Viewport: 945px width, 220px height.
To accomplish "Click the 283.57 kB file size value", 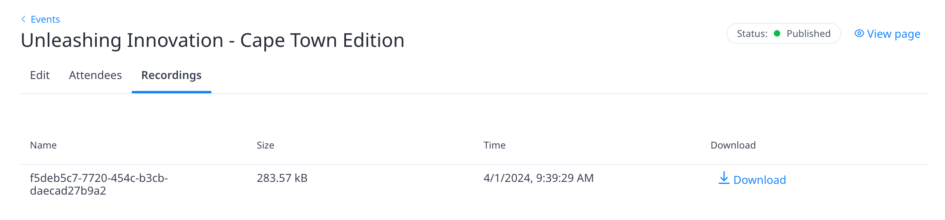I will [x=282, y=178].
